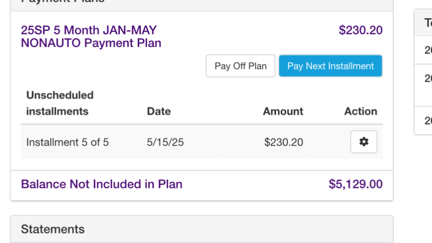This screenshot has width=432, height=243.
Task: Select the Installment 5 of 5 row label
Action: coord(67,142)
